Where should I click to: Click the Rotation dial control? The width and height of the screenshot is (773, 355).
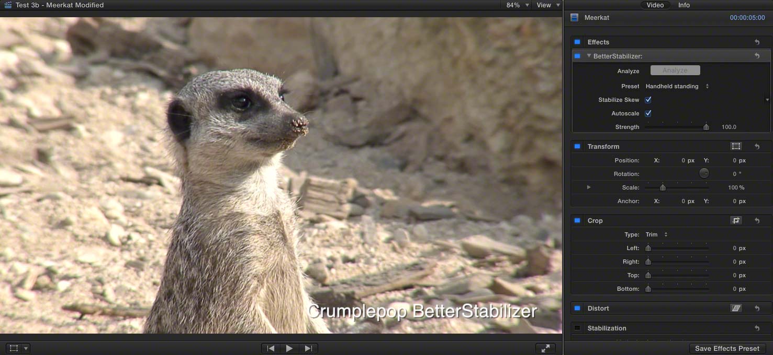tap(704, 174)
